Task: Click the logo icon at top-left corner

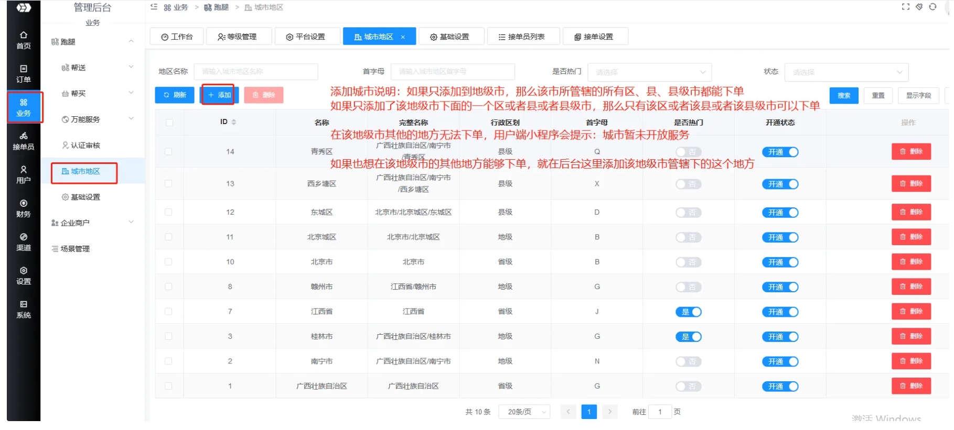Action: click(x=24, y=7)
